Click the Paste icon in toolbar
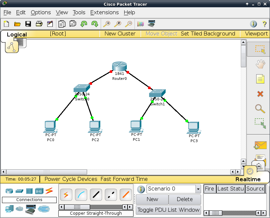This screenshot has height=218, width=270. point(73,24)
